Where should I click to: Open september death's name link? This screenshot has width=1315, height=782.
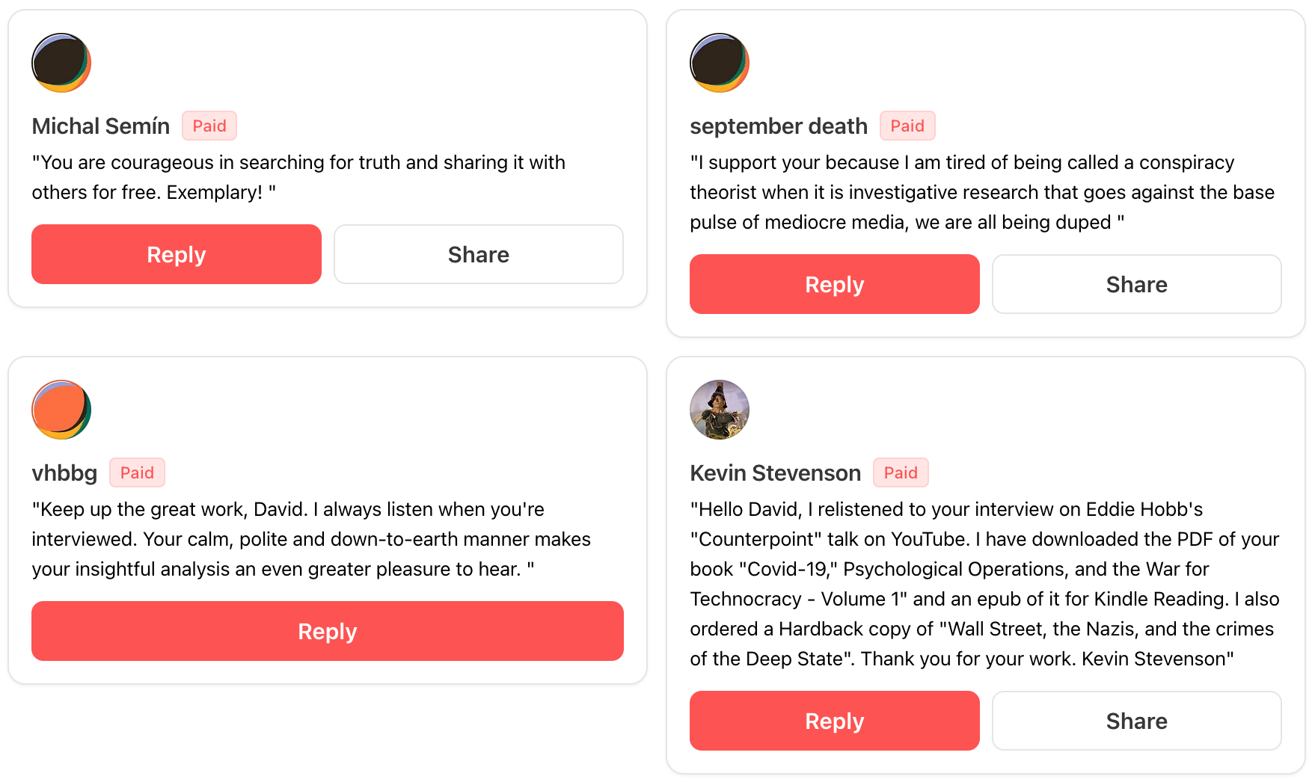(779, 126)
